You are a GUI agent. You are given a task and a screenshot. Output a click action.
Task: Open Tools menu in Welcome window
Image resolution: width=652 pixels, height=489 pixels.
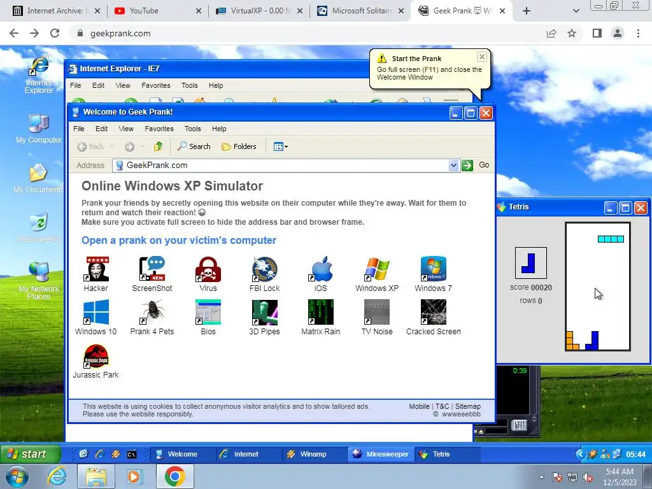(192, 129)
